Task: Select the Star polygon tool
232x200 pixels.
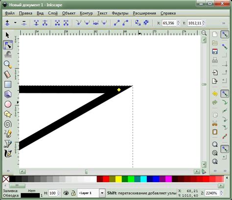Action: click(8, 114)
